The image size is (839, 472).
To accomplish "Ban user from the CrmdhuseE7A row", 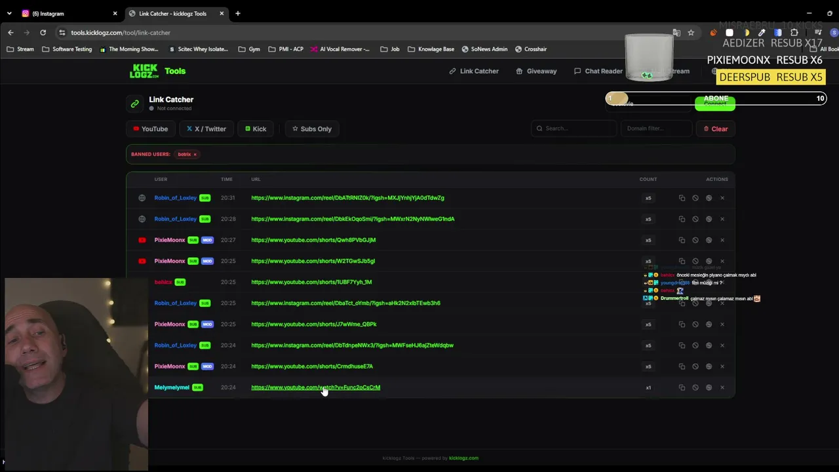I will 695,366.
